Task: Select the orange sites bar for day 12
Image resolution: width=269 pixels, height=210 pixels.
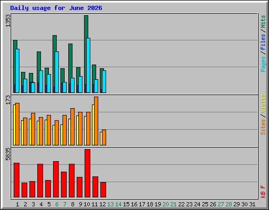Action: click(104, 138)
